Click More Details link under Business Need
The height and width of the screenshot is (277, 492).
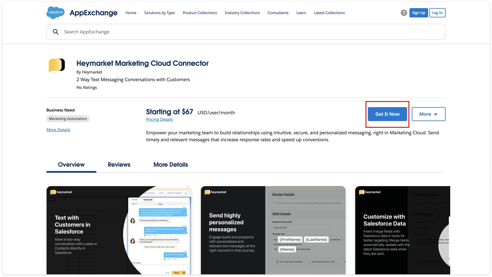coord(58,130)
